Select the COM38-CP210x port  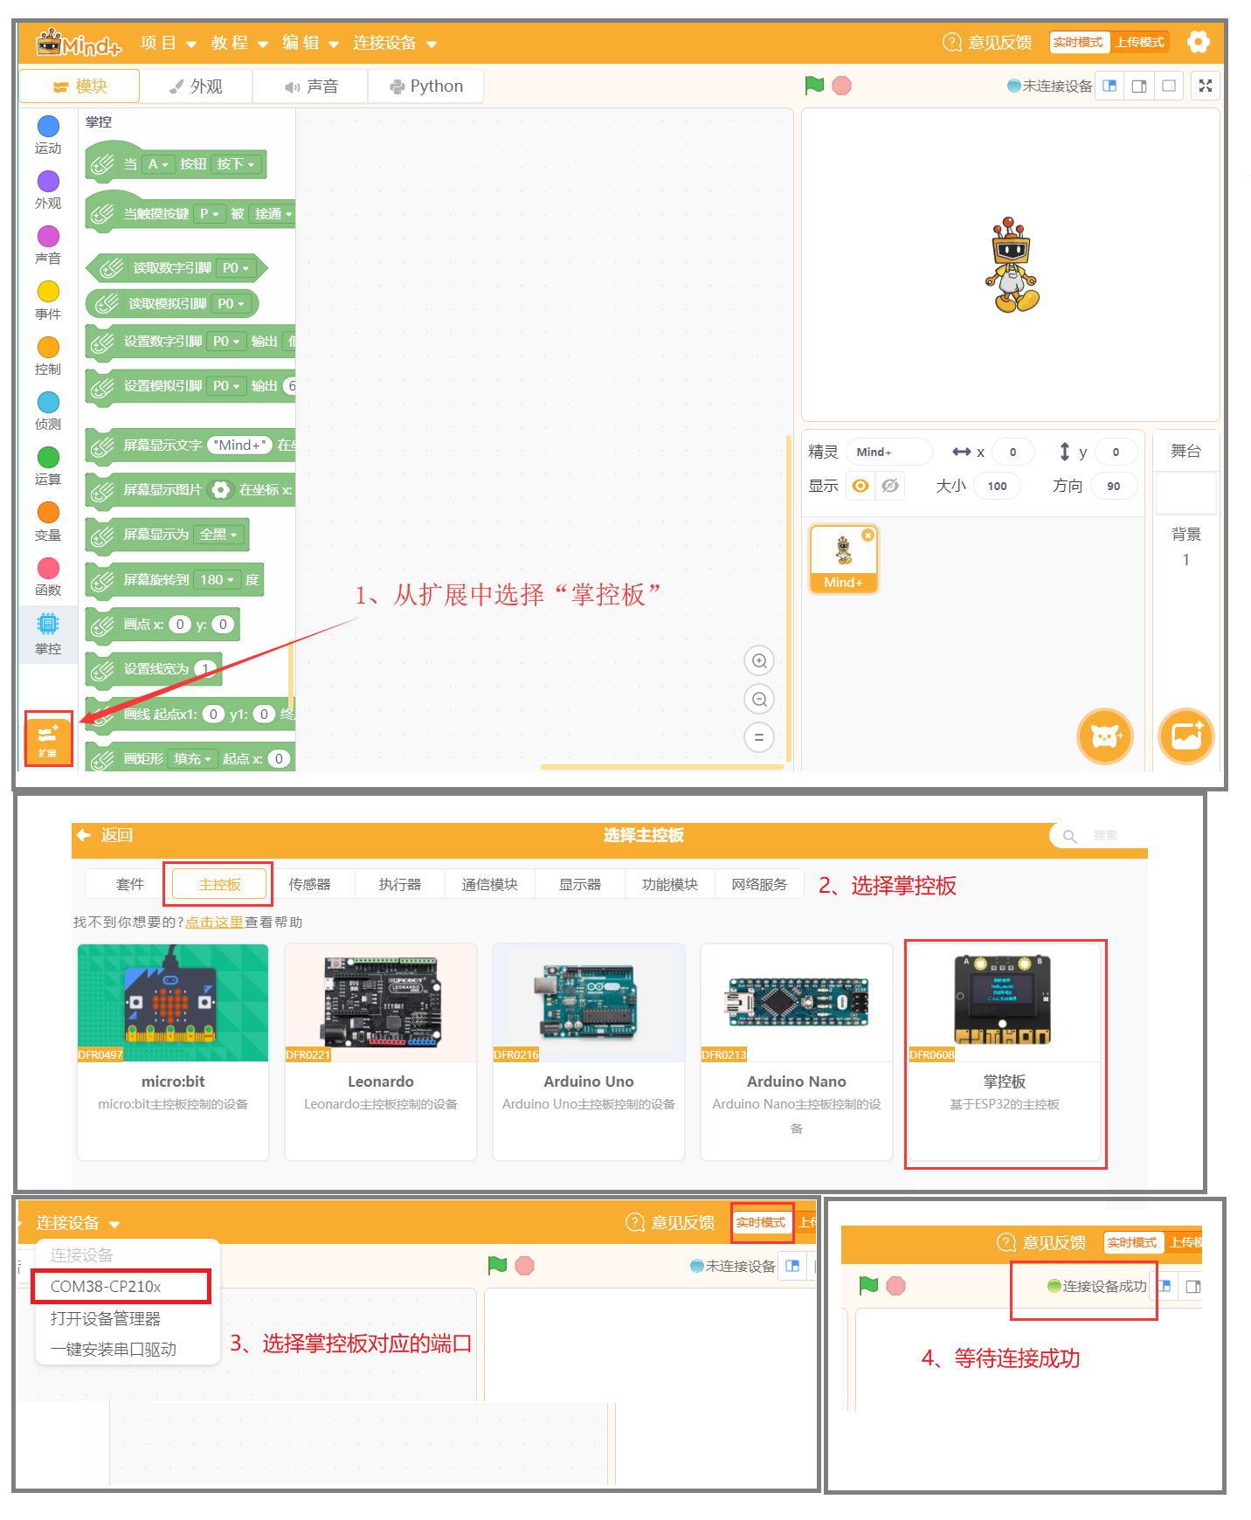121,1286
